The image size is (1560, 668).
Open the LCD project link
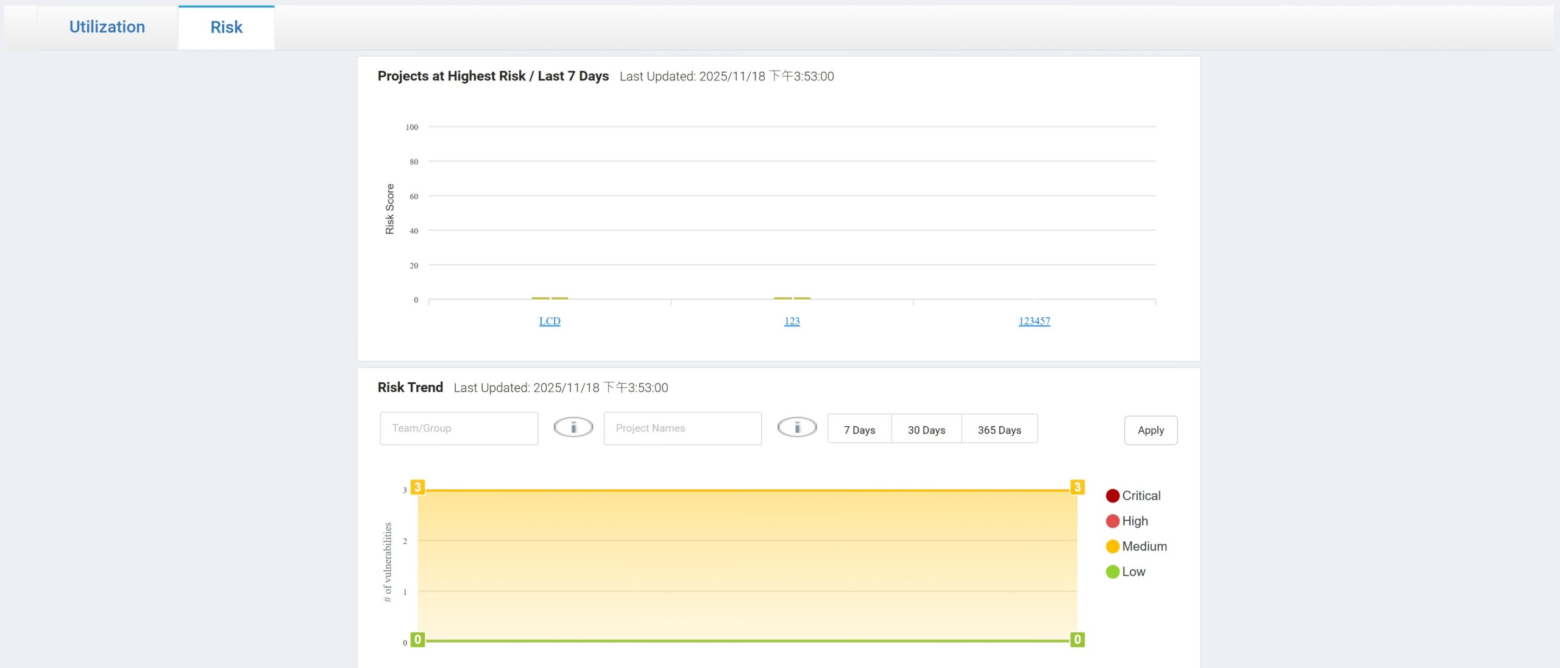click(x=549, y=321)
